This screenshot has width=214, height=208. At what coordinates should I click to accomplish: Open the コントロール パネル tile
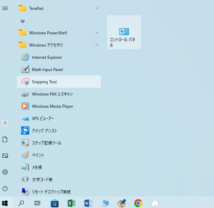[x=124, y=32]
